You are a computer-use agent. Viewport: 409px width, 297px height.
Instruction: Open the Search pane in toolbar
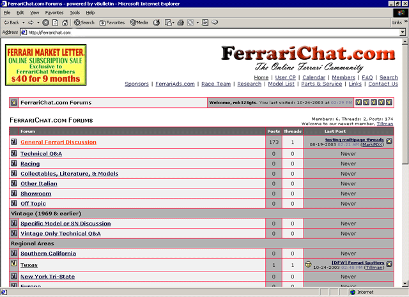pos(84,23)
